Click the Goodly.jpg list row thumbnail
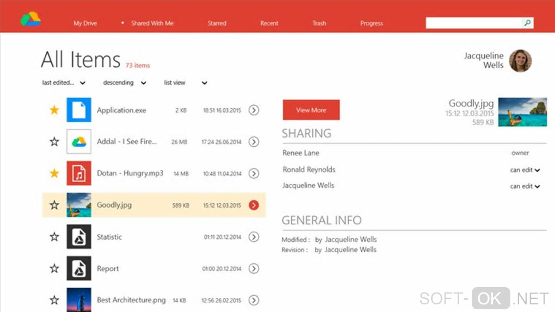Image resolution: width=555 pixels, height=312 pixels. 79,205
